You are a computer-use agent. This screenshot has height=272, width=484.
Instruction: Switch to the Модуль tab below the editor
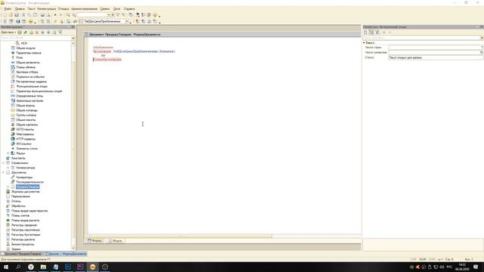point(115,240)
